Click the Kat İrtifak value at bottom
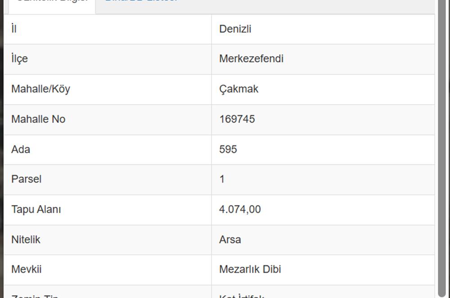 tap(241, 296)
